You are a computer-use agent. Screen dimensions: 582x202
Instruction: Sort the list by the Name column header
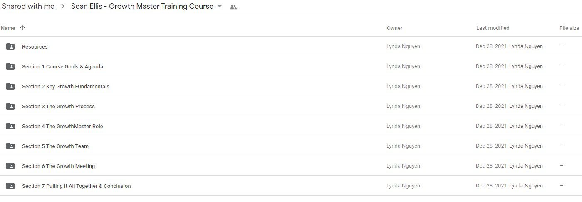coord(8,28)
